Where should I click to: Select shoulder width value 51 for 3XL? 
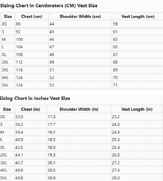(52, 70)
